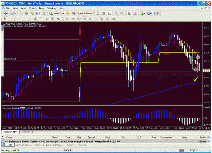Select the EURUSD,M30 chart tab
Screen dimensions: 212x153
coord(11,132)
